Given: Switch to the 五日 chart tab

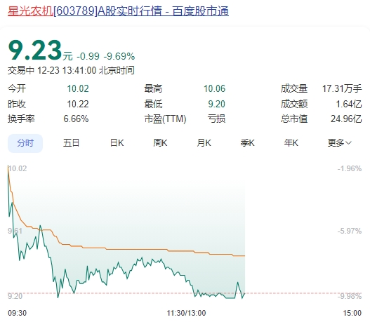Looking at the screenshot, I should (71, 143).
